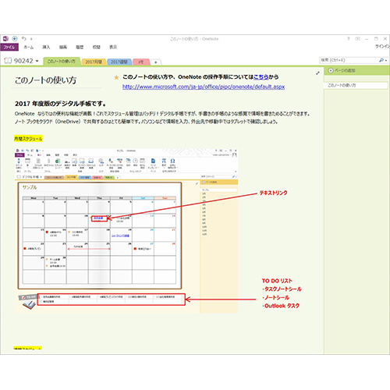Image resolution: width=390 pixels, height=390 pixels.
Task: Switch to the 2017月間 section tab
Action: click(94, 62)
